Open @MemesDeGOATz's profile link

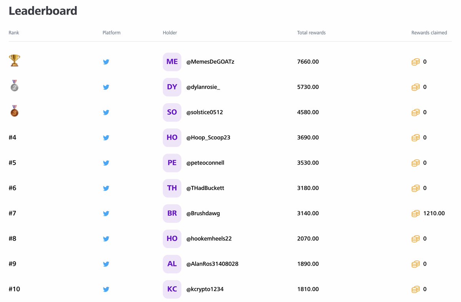click(x=209, y=62)
